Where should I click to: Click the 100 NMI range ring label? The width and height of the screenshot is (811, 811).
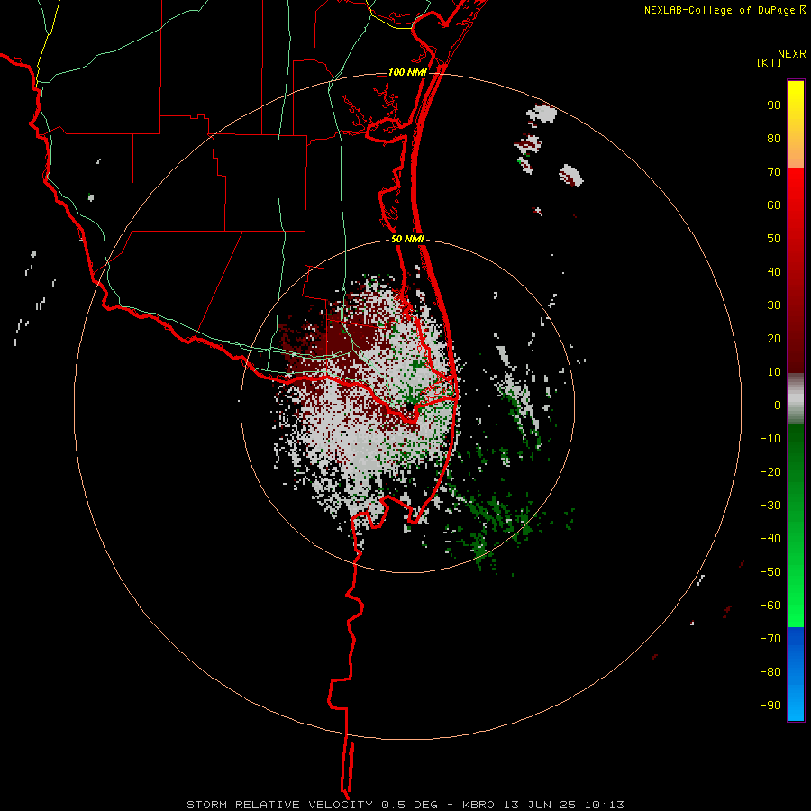(x=407, y=72)
